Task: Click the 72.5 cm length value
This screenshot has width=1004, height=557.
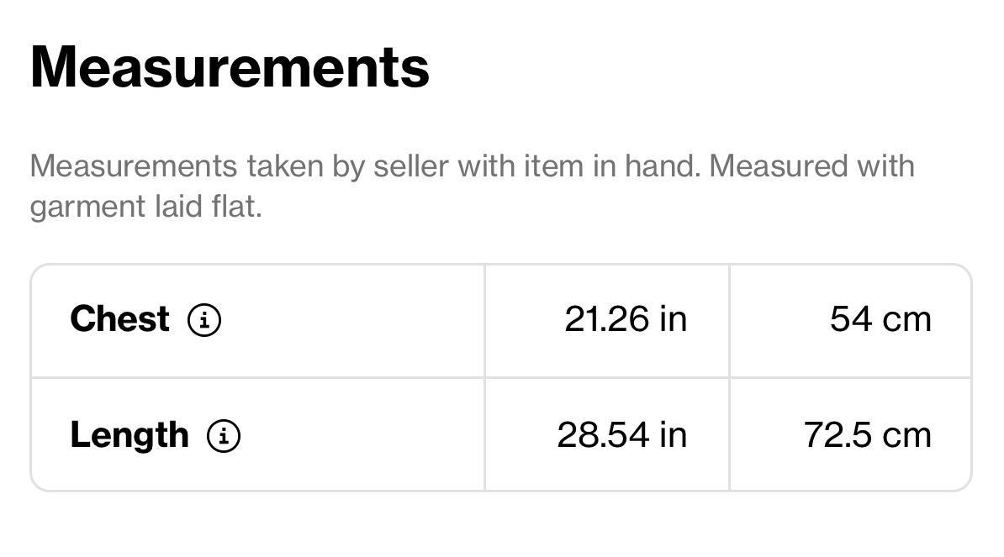Action: (x=867, y=435)
